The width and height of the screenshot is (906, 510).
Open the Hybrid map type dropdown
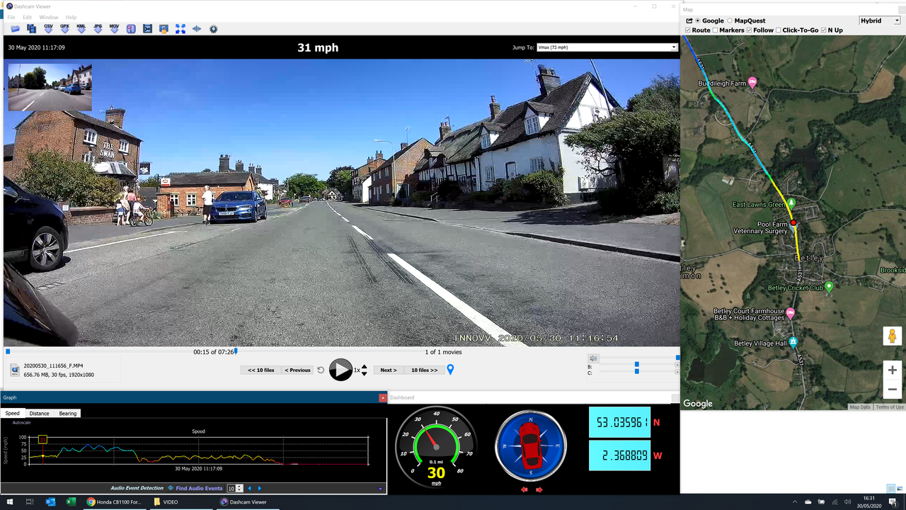click(x=880, y=21)
